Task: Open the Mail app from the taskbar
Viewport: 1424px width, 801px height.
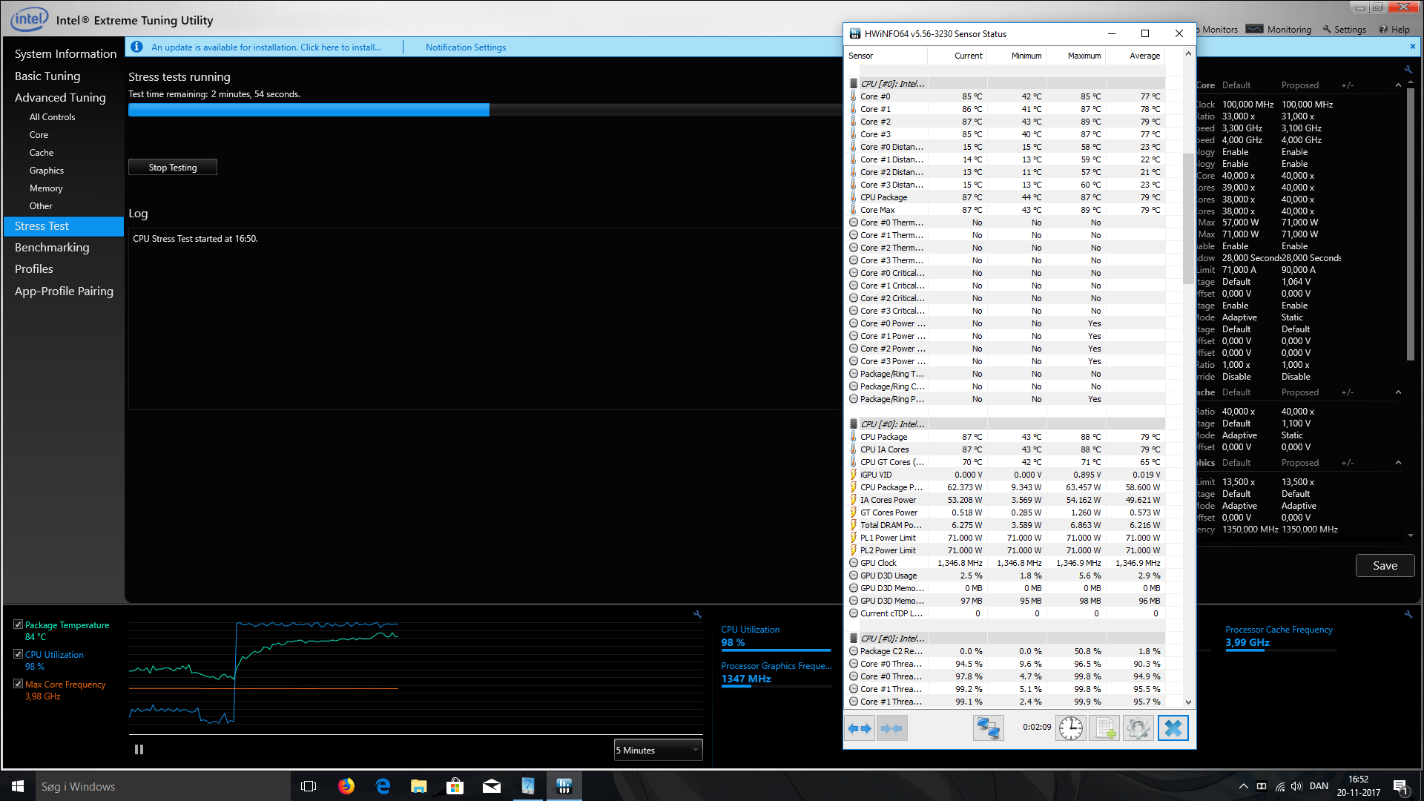Action: pos(492,786)
